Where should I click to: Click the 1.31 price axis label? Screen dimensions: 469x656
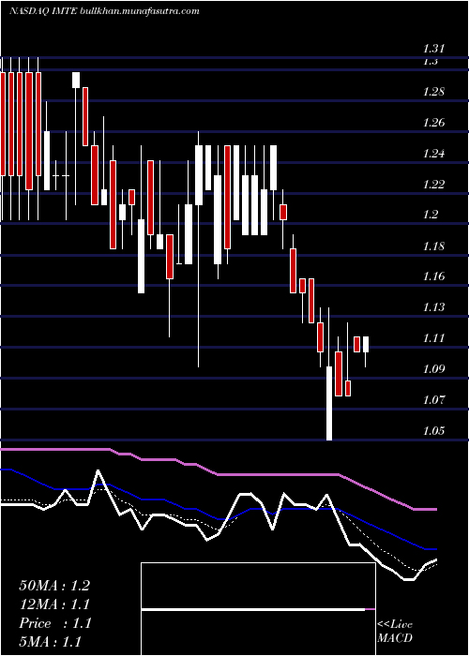433,49
